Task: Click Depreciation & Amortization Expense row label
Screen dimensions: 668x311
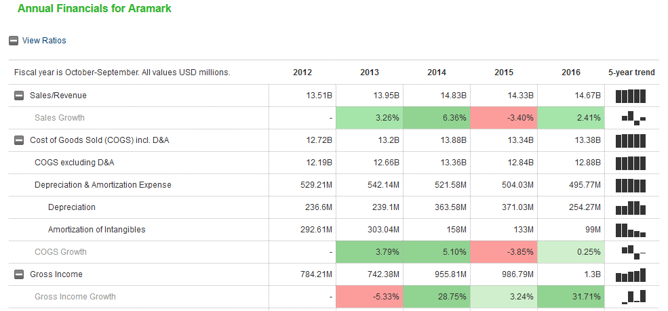Action: pos(102,185)
